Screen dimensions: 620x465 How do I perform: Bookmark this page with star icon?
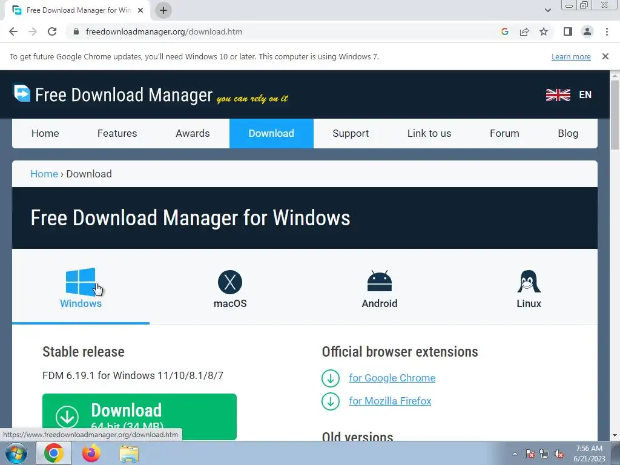tap(544, 31)
